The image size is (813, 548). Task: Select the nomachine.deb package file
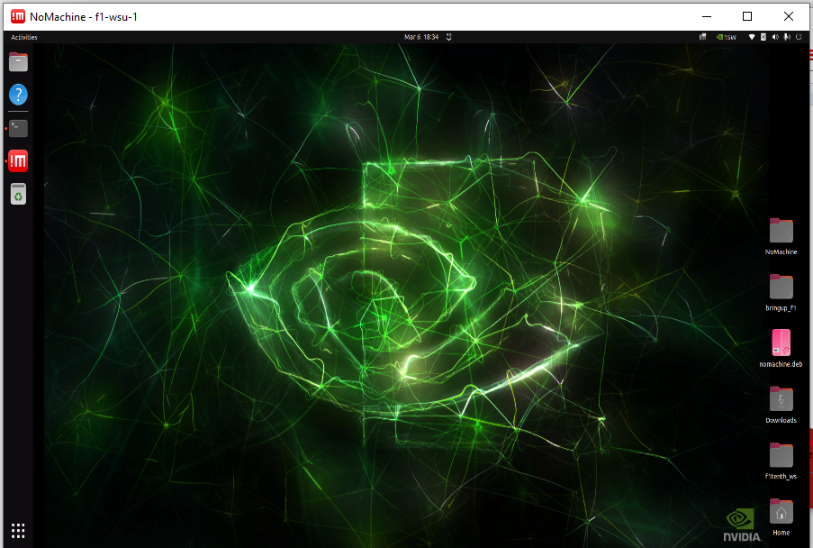tap(781, 343)
